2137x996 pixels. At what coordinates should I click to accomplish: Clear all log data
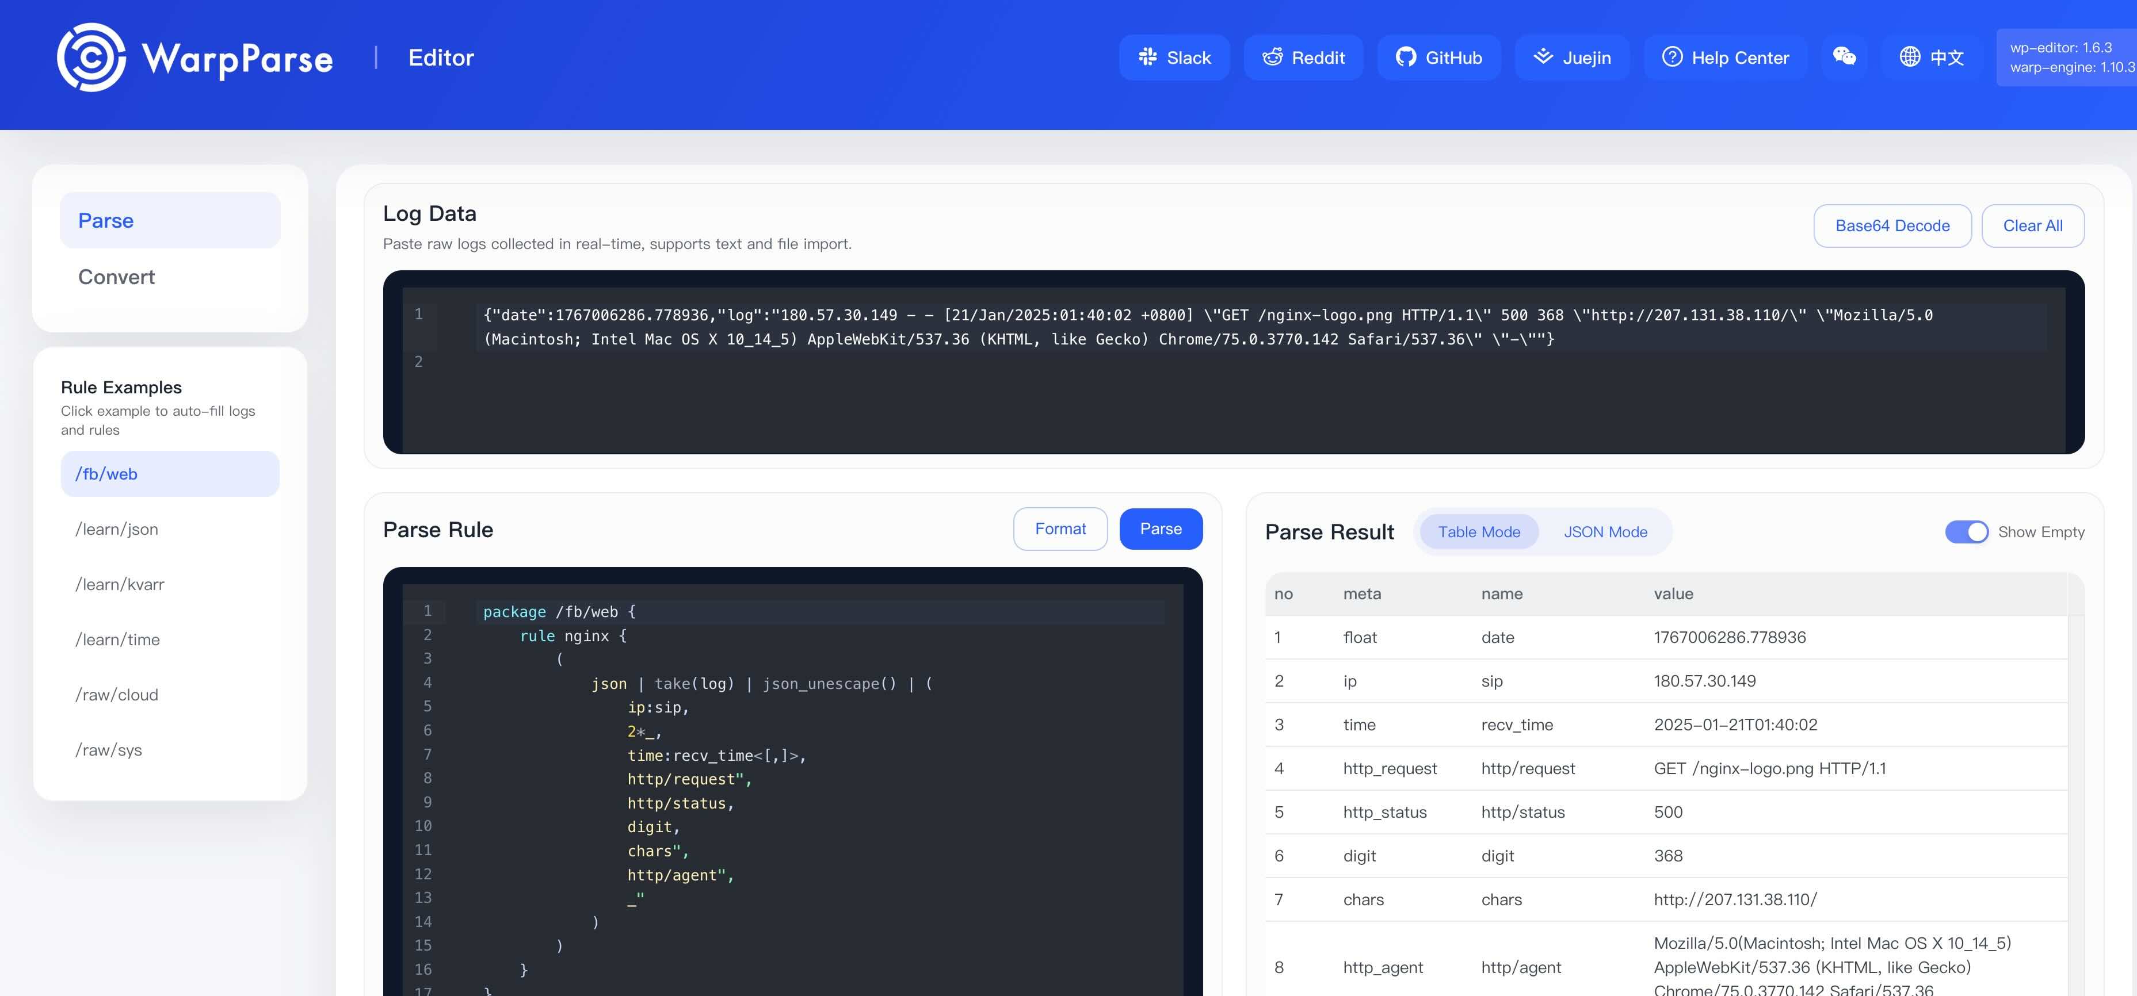[x=2033, y=225]
